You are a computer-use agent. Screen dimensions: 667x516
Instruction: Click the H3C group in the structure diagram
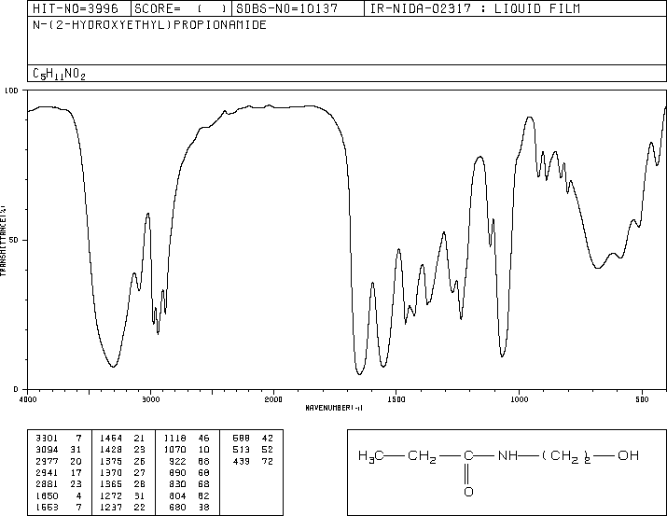coord(370,456)
